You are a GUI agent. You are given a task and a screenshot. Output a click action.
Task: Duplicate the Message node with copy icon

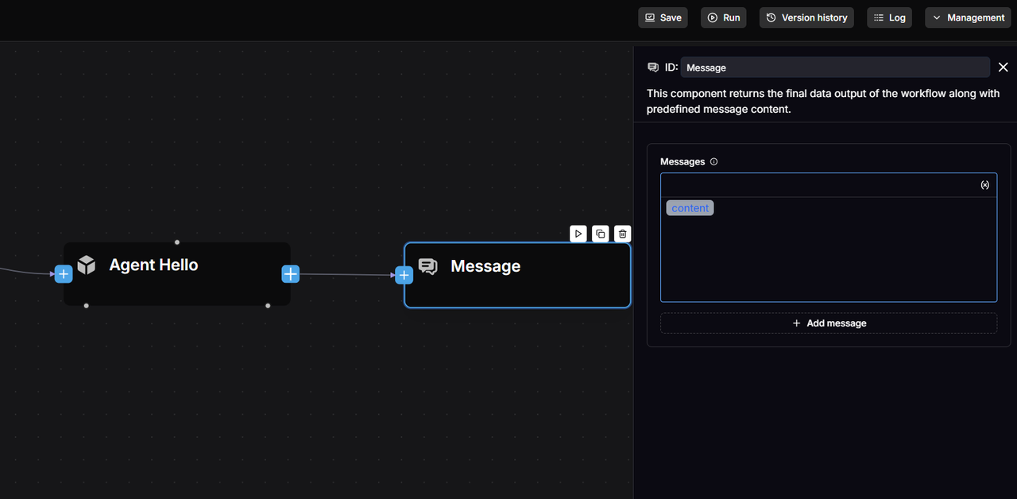tap(601, 234)
